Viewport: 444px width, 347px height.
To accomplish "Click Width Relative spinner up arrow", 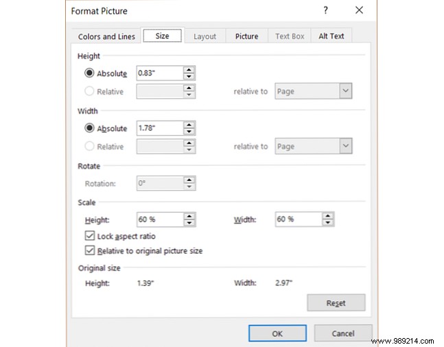I will point(189,143).
